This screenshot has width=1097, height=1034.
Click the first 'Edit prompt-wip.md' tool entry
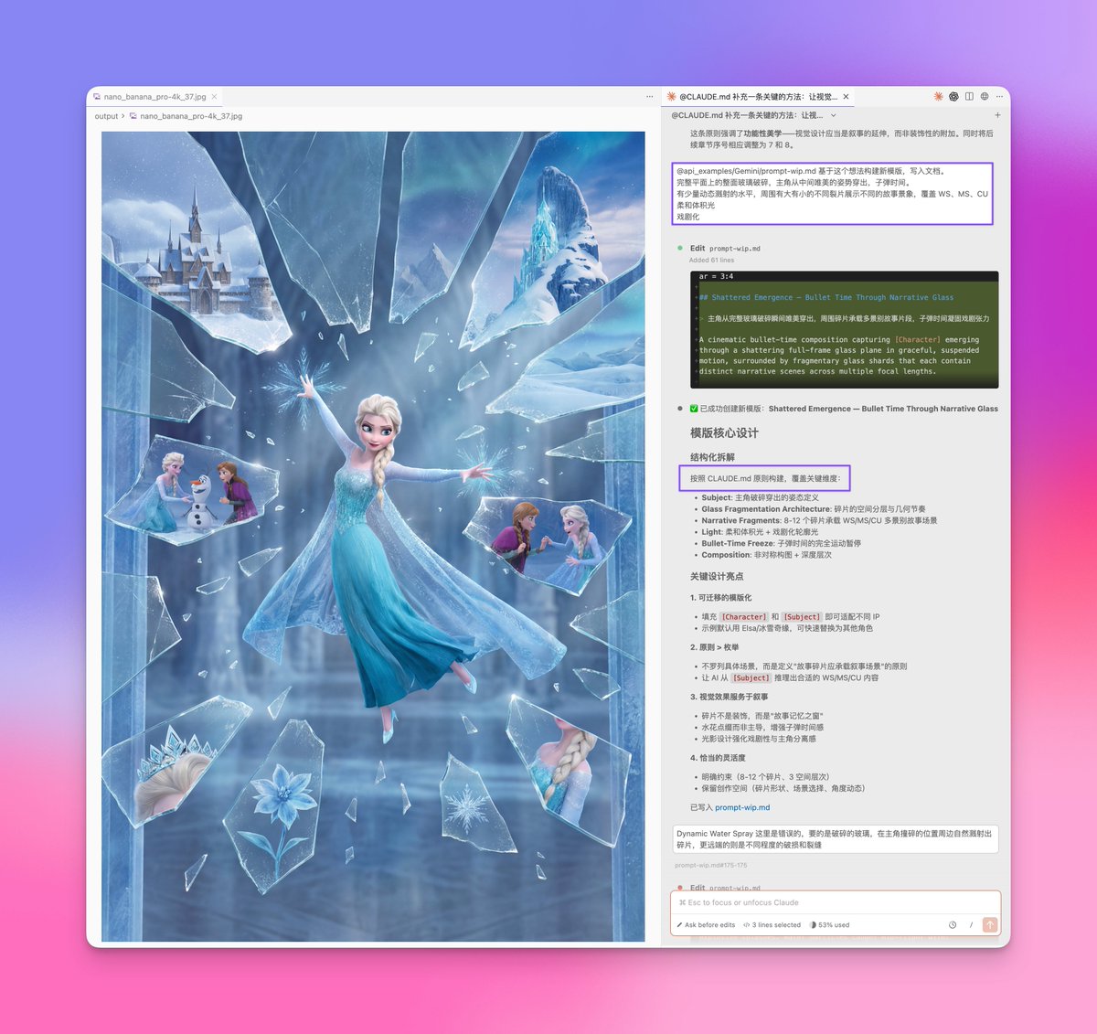(725, 249)
